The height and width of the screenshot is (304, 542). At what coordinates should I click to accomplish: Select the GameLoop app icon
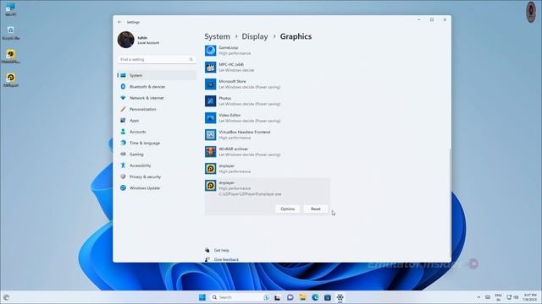(x=211, y=51)
